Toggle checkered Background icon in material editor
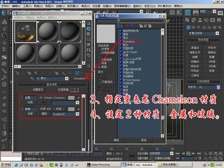This screenshot has height=168, width=224. (x=88, y=34)
